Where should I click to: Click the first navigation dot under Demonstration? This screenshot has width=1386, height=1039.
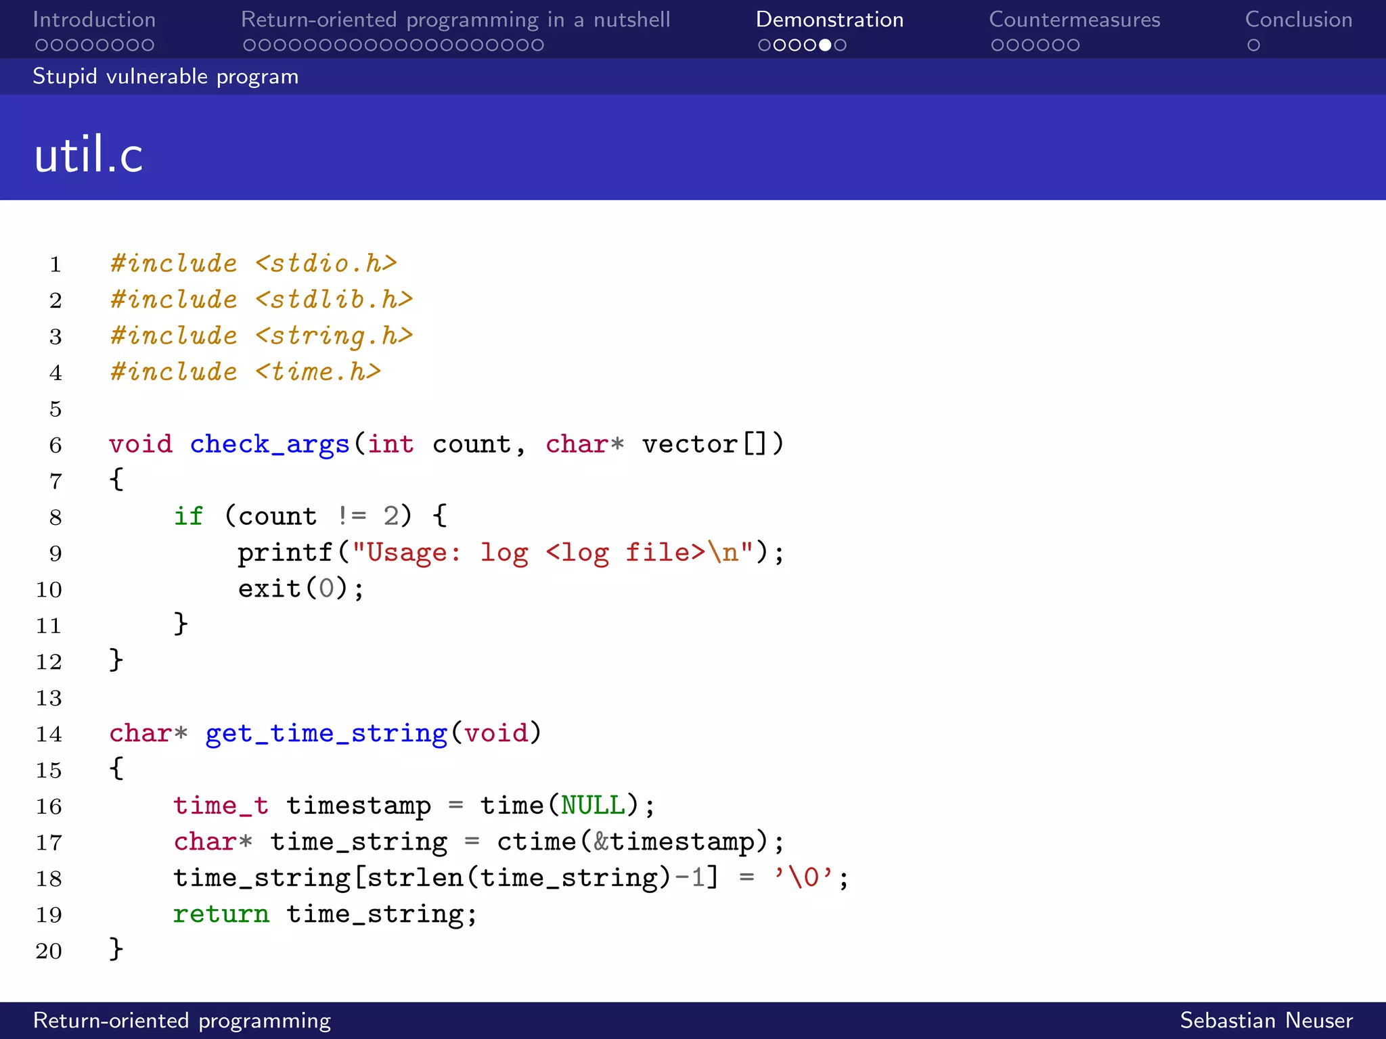pos(765,45)
